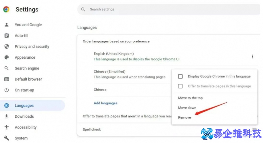Click the Add languages link

[x=105, y=103]
